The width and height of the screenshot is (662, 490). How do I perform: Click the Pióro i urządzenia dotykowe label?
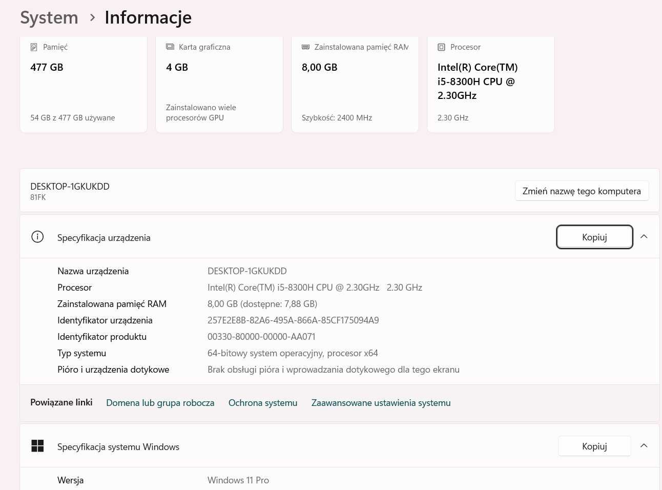point(113,370)
